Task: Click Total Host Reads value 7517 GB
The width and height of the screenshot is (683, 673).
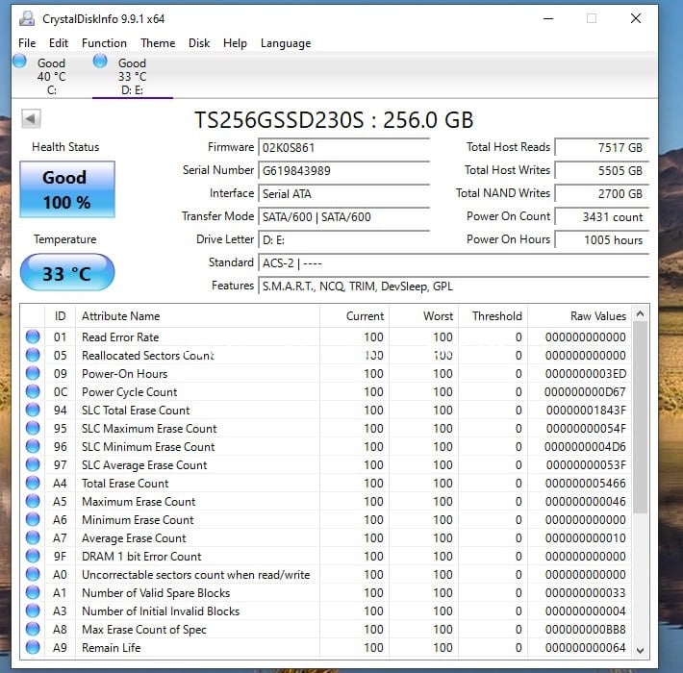Action: [602, 147]
